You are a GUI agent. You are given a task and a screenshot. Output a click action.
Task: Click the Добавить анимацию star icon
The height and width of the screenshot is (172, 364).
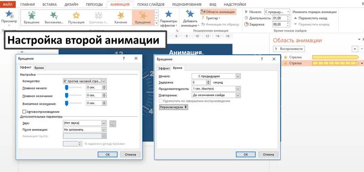click(x=190, y=14)
